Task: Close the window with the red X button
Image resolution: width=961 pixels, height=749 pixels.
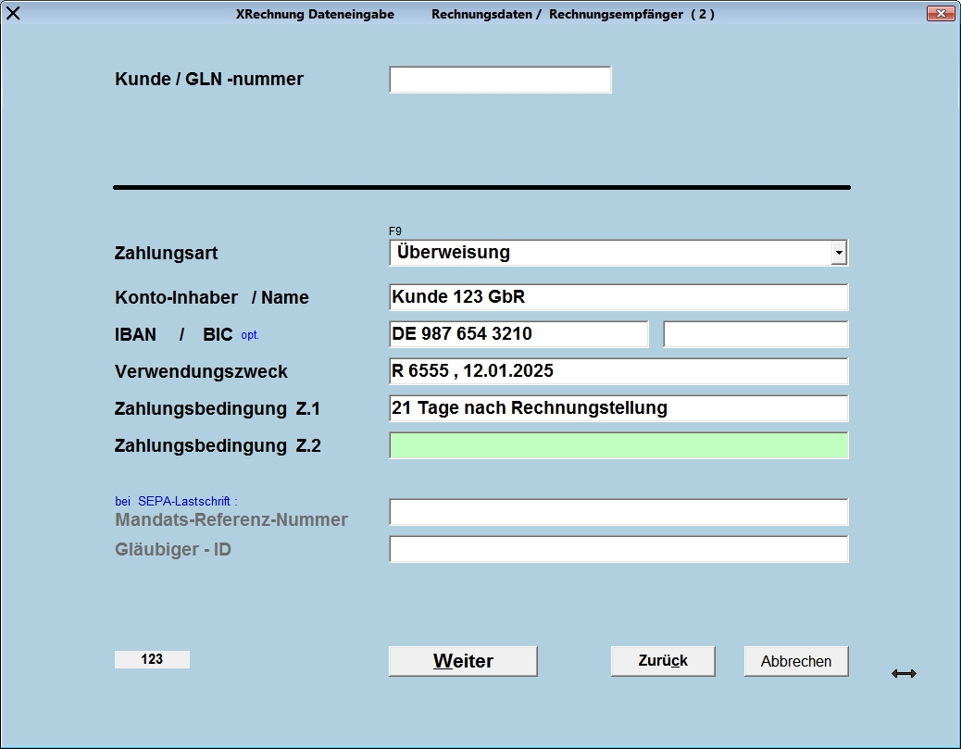Action: 941,13
